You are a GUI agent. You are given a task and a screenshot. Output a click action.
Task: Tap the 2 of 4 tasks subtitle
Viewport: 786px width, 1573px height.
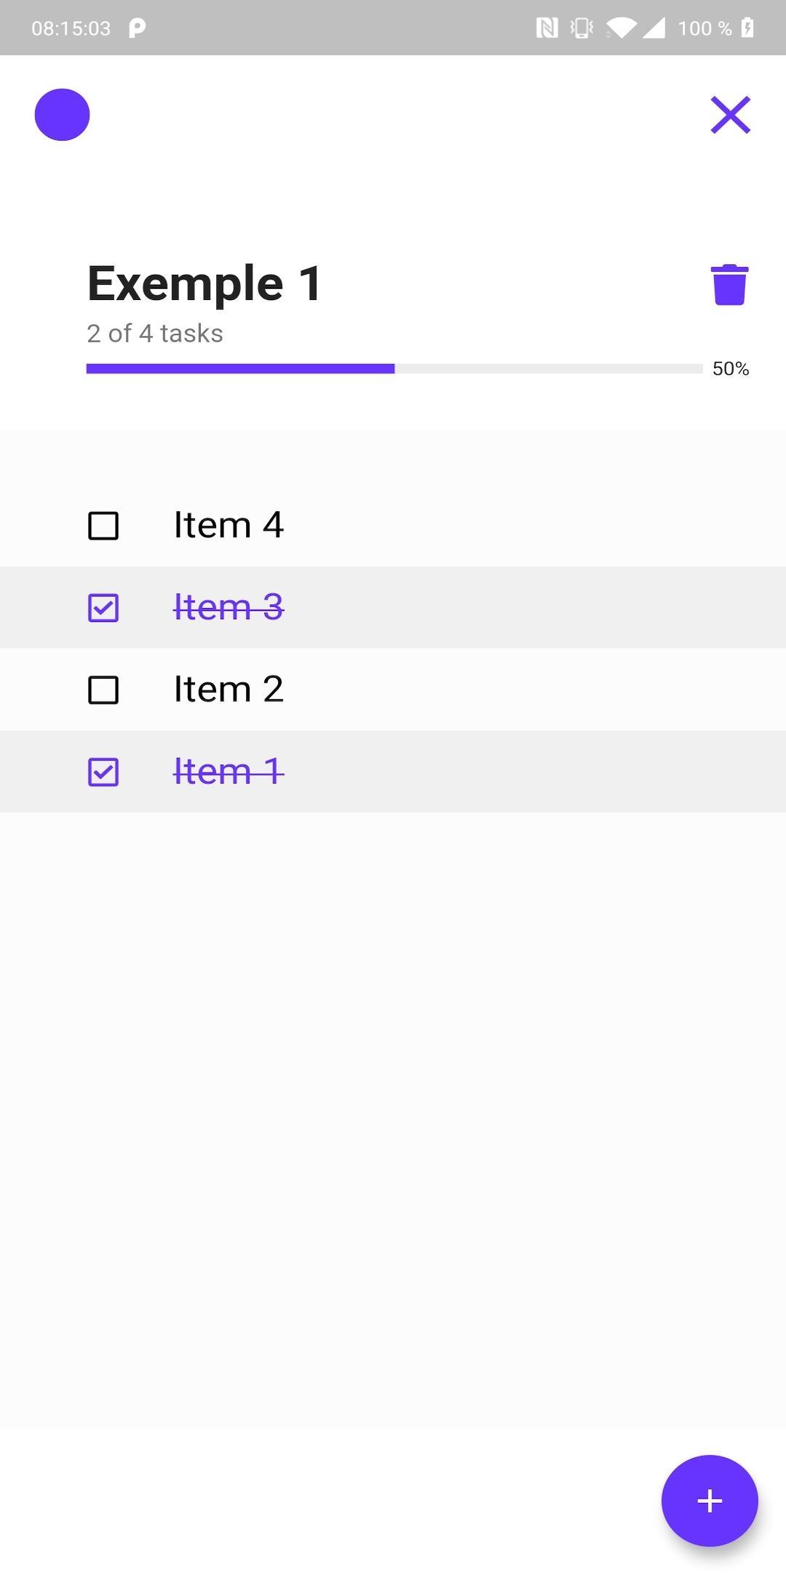pos(155,334)
